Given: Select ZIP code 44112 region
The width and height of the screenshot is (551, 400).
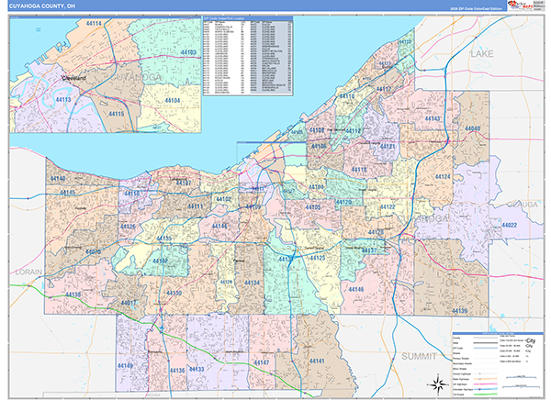Looking at the screenshot, I should (x=354, y=131).
